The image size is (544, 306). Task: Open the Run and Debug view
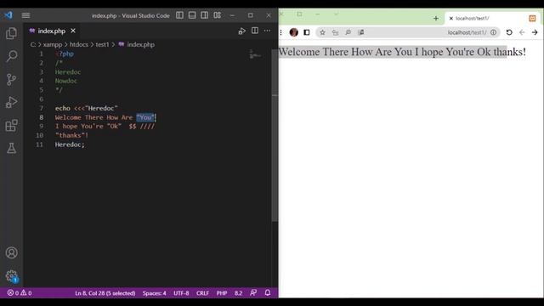pyautogui.click(x=11, y=102)
